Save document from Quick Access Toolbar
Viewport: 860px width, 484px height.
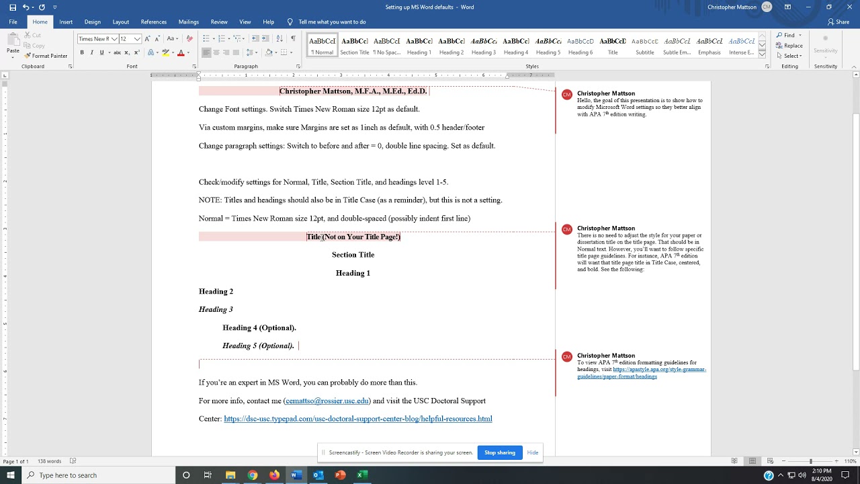coord(11,7)
